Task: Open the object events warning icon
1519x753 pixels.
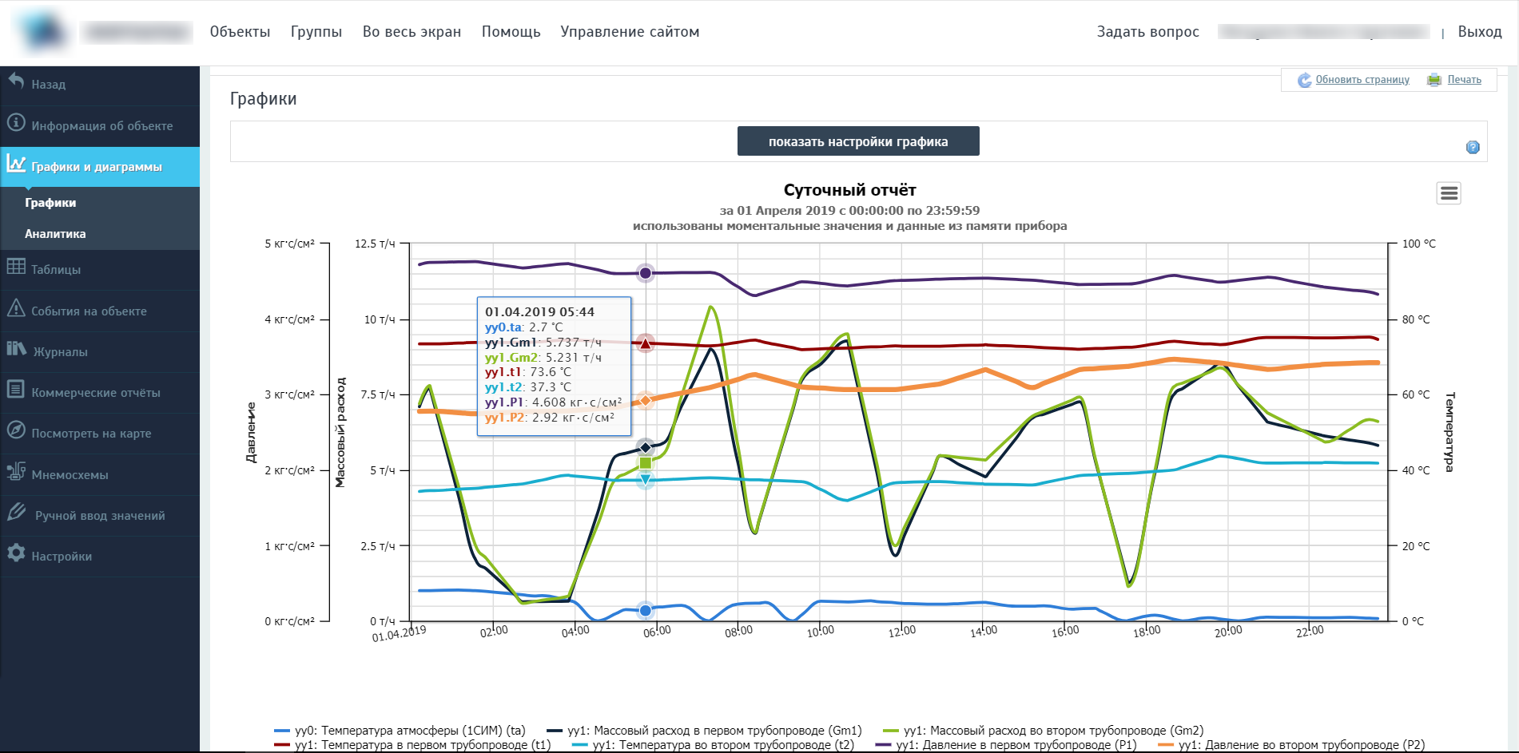Action: [x=16, y=308]
